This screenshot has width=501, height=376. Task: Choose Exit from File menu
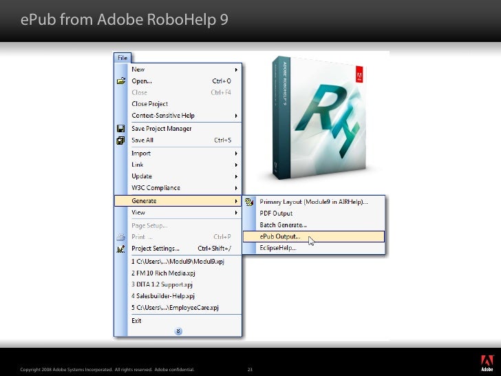point(178,321)
